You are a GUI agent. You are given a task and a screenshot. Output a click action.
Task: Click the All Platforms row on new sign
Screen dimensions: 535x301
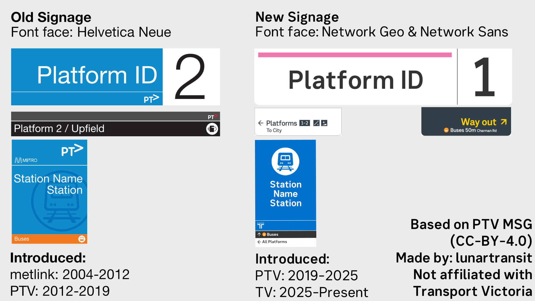pos(286,242)
